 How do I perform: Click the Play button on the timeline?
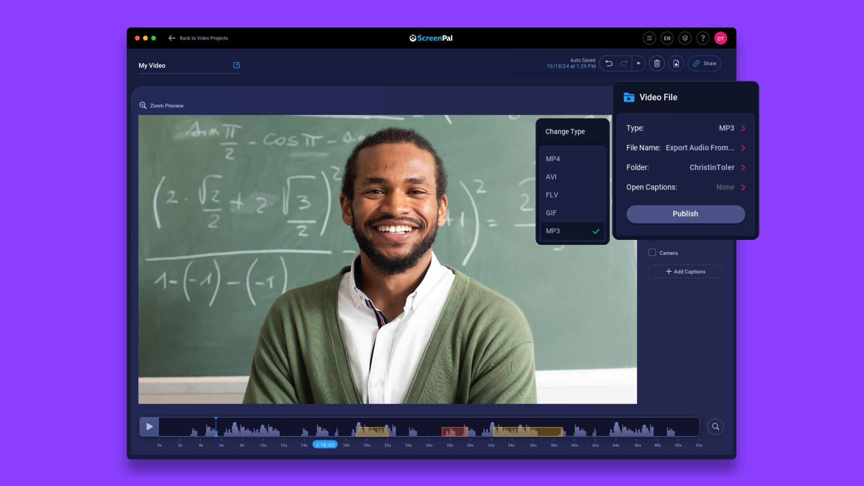(x=148, y=426)
